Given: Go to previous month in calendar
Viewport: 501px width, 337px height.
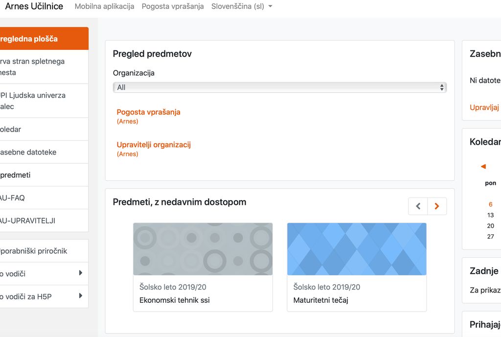Looking at the screenshot, I should coord(483,166).
